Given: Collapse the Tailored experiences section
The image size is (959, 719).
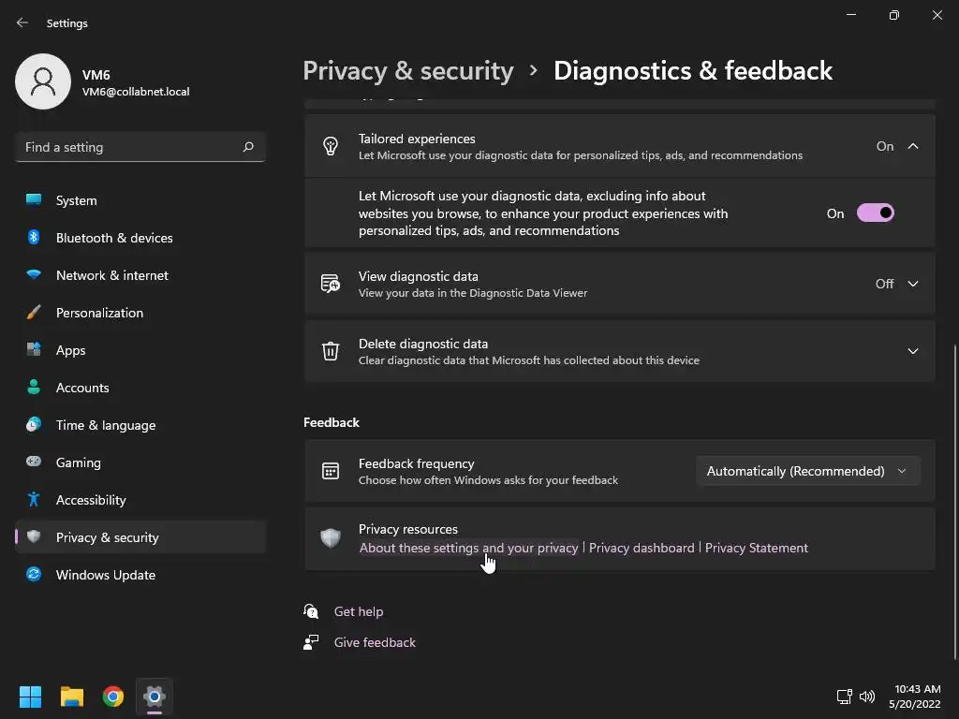Looking at the screenshot, I should pos(913,146).
